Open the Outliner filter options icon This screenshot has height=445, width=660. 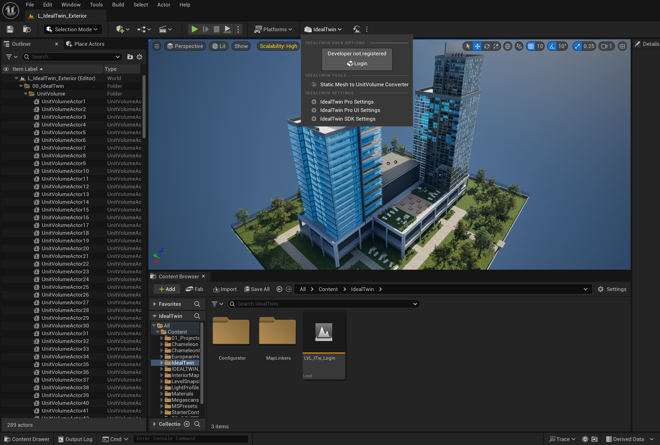[x=12, y=57]
